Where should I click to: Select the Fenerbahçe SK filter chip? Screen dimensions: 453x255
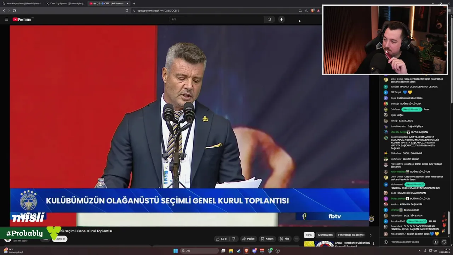pos(351,235)
